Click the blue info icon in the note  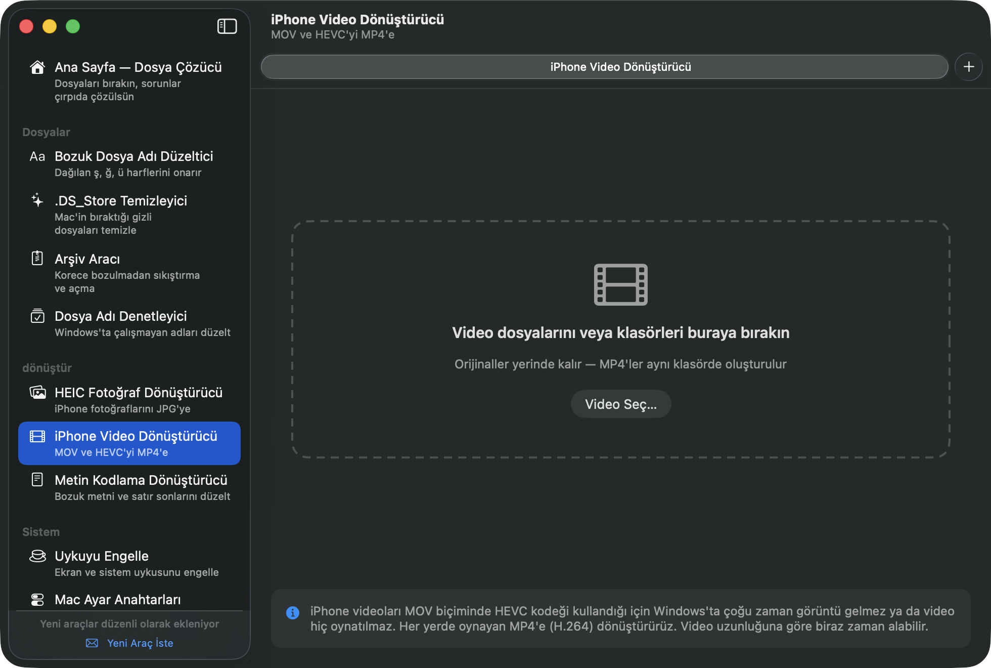click(x=293, y=612)
